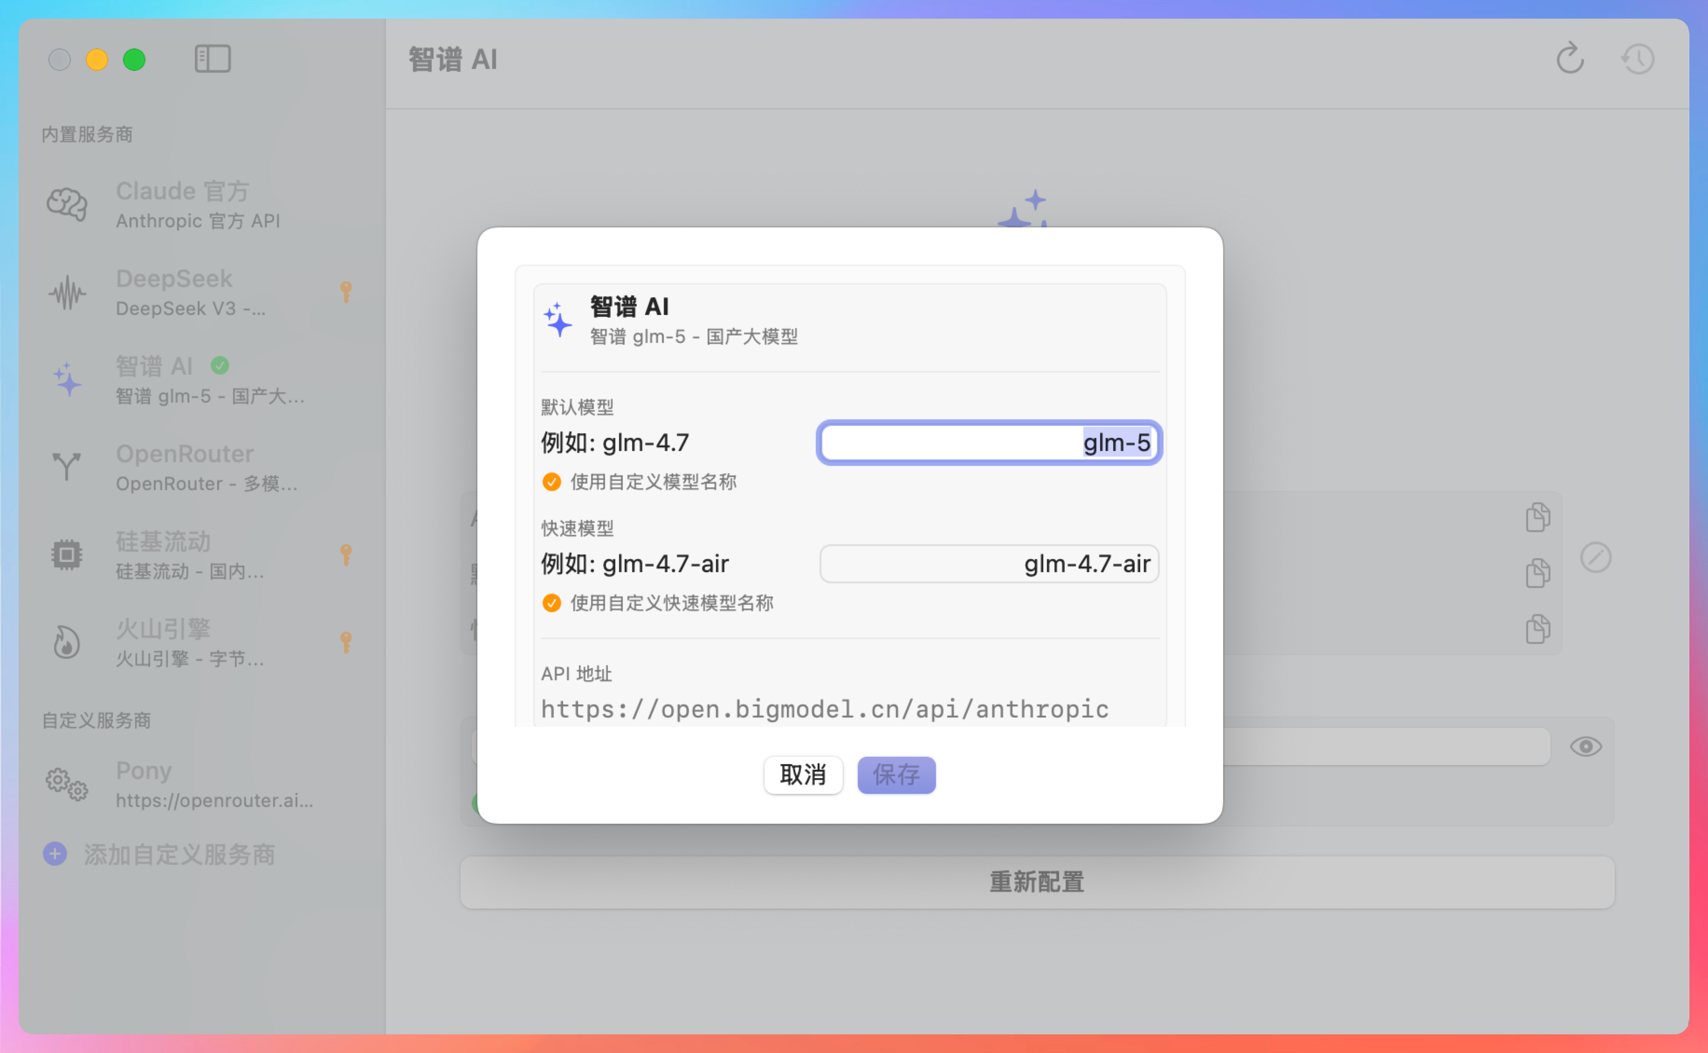Screen dimensions: 1708x1053
Task: Reveal the API key with the eye toggle
Action: [x=1586, y=746]
